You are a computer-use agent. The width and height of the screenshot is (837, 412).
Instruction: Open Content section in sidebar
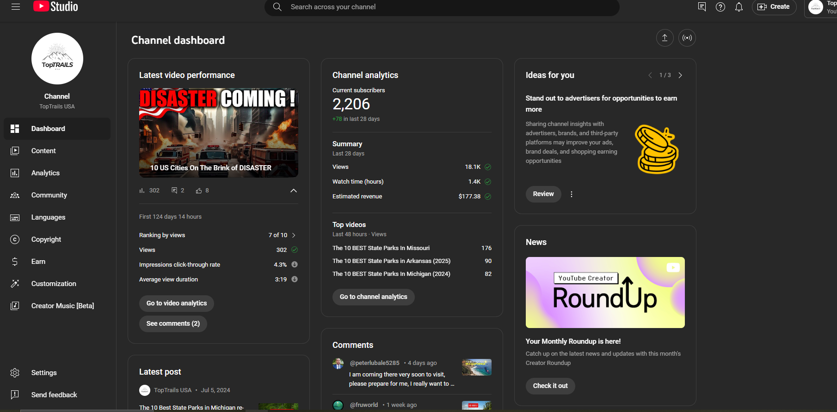click(x=57, y=151)
